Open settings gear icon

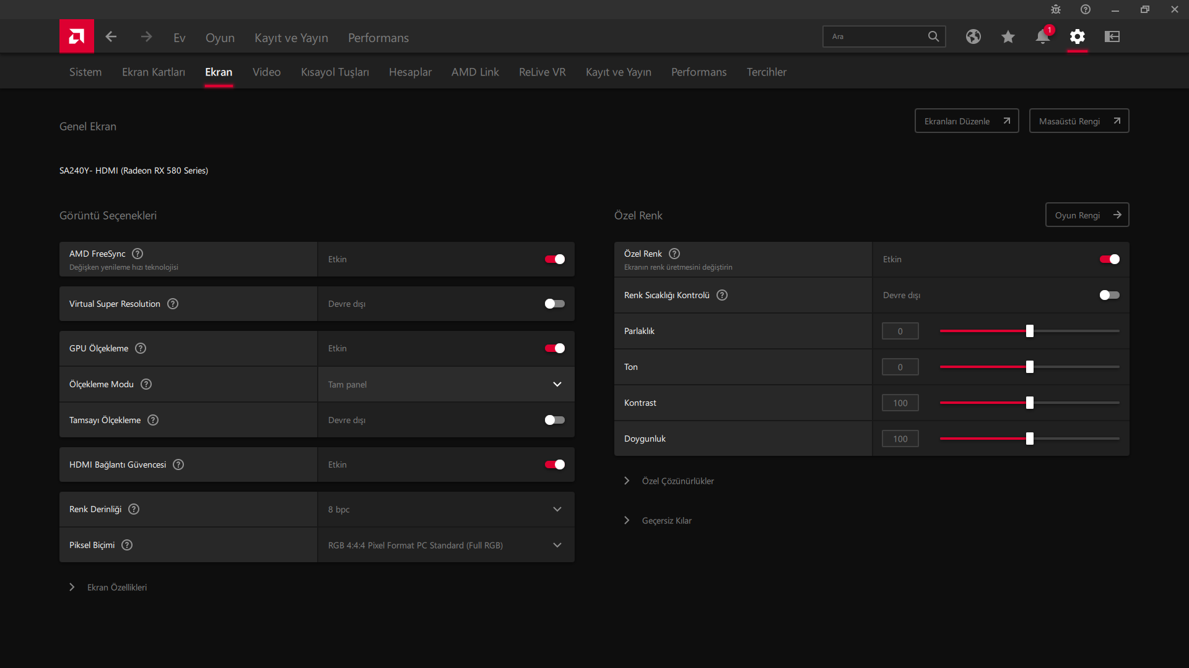[1078, 36]
